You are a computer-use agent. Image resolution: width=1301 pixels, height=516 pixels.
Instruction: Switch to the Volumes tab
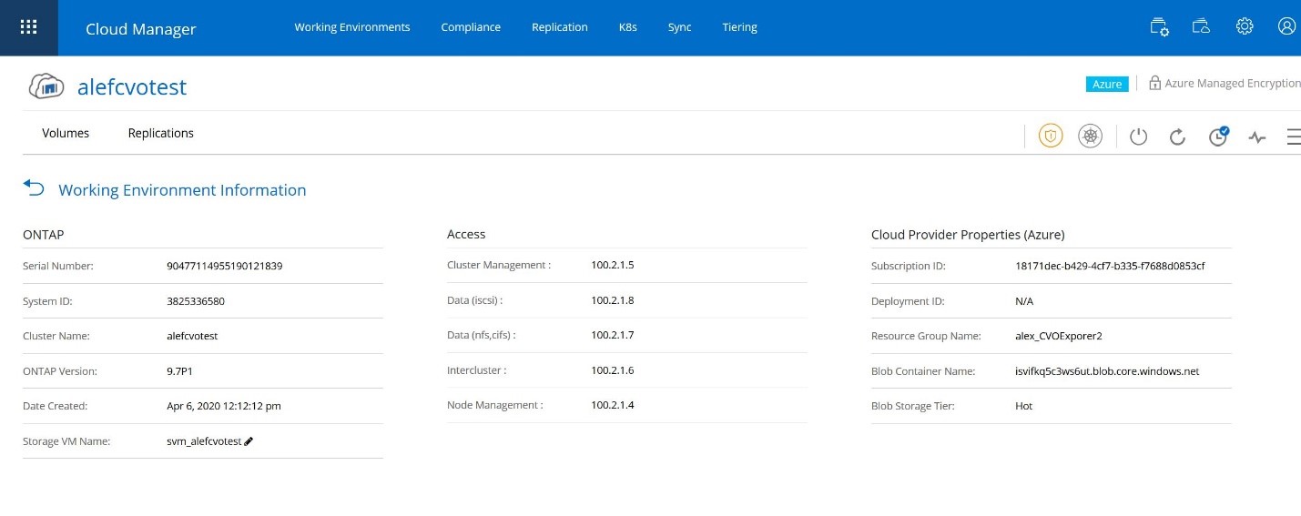pos(66,133)
